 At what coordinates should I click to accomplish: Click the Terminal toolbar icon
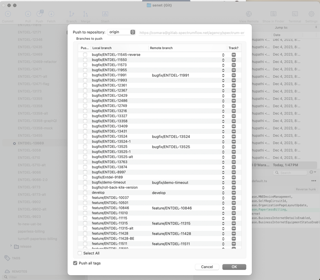pos(295,14)
